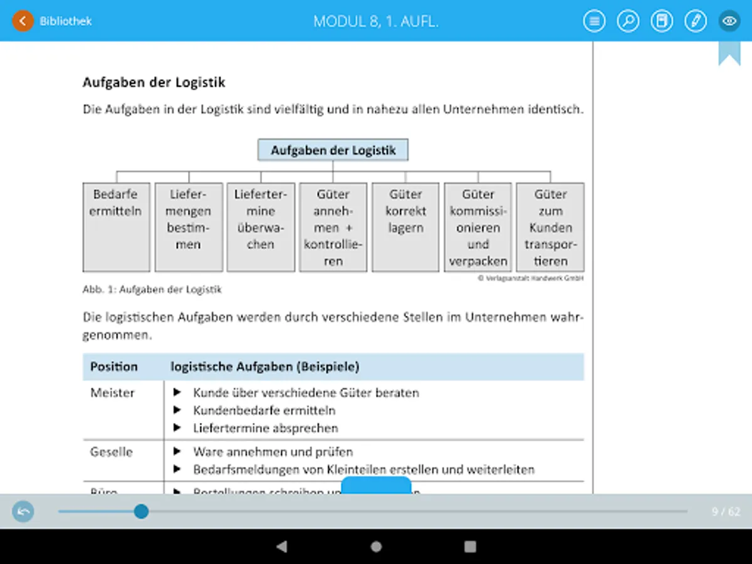Click the Meister table row label
The image size is (752, 564).
pyautogui.click(x=112, y=393)
